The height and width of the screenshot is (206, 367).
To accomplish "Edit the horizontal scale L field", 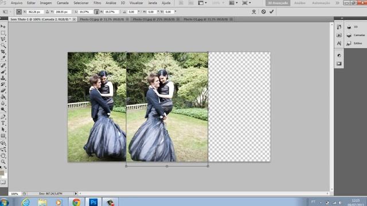I will pos(85,11).
